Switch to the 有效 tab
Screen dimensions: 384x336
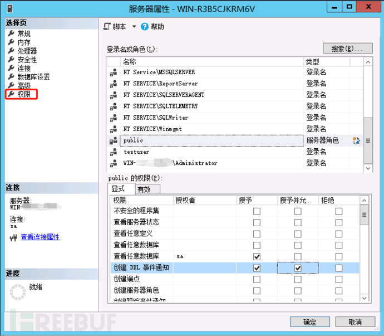[x=147, y=189]
